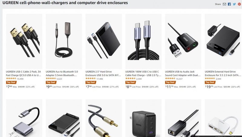The height and width of the screenshot is (137, 242).
Task: View 17,486 reviews of hard drive enclosure
Action: click(100, 79)
